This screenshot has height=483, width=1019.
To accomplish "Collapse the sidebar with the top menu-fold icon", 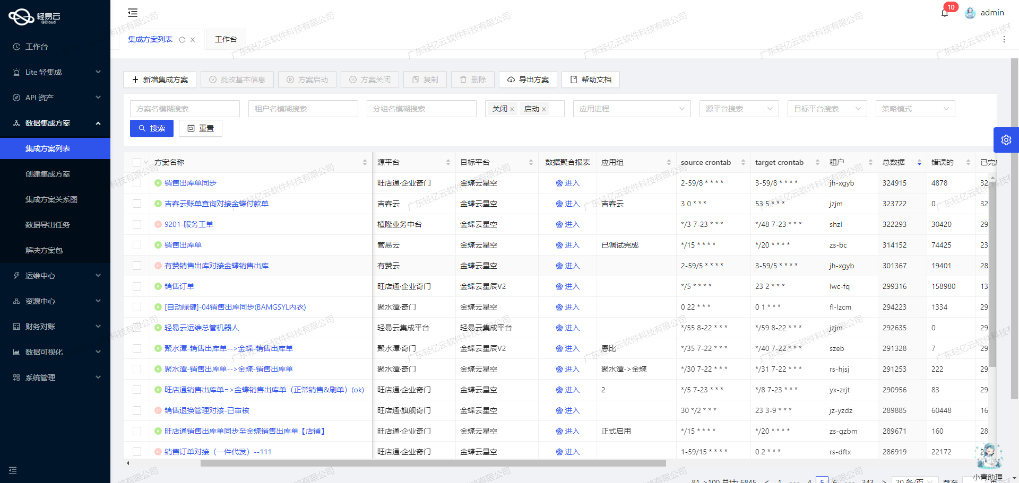I will tap(133, 13).
